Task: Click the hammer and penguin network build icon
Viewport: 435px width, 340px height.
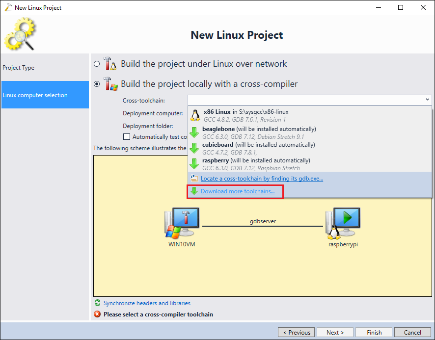Action: pos(110,64)
